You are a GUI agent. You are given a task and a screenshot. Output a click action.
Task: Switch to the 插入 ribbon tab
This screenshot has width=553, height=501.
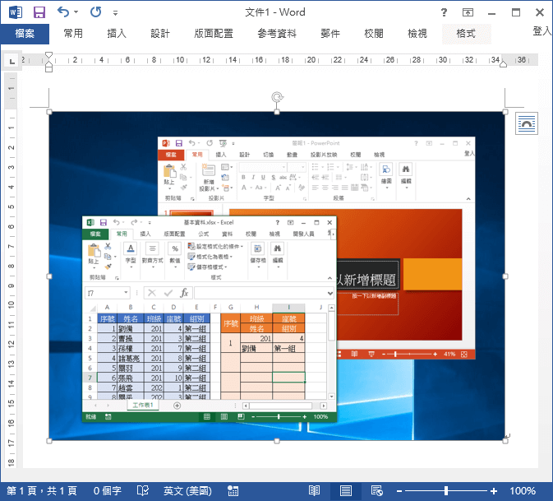pos(117,34)
